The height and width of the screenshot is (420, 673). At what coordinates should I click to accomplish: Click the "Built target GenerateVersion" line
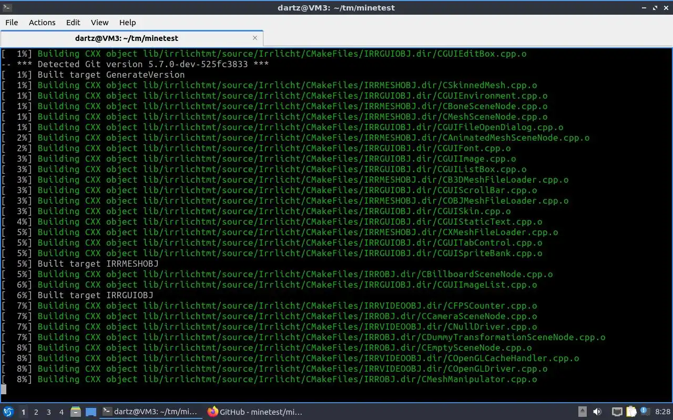point(93,75)
